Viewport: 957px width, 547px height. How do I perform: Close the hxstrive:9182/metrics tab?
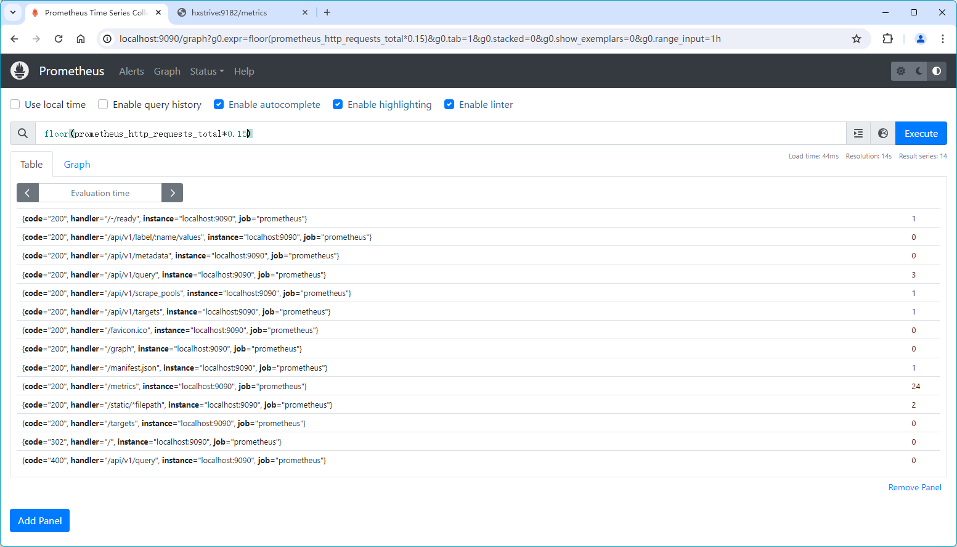[305, 12]
